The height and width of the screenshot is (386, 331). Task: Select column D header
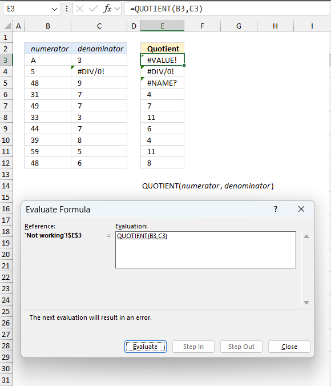[x=134, y=26]
